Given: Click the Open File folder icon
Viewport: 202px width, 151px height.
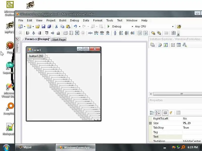Looking at the screenshot, I should 38,26.
